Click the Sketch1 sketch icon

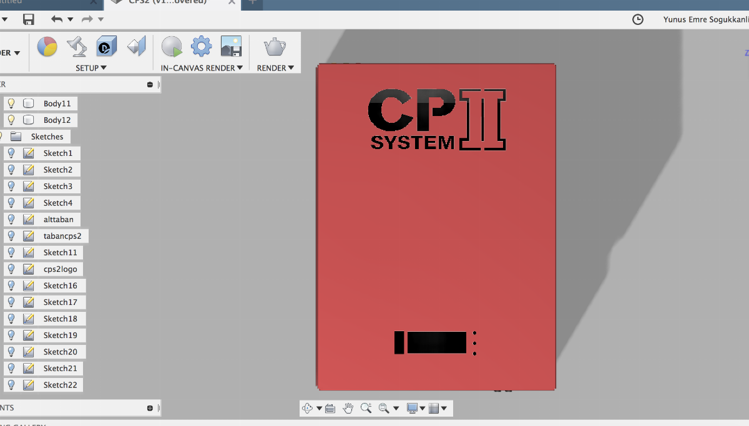(x=28, y=153)
